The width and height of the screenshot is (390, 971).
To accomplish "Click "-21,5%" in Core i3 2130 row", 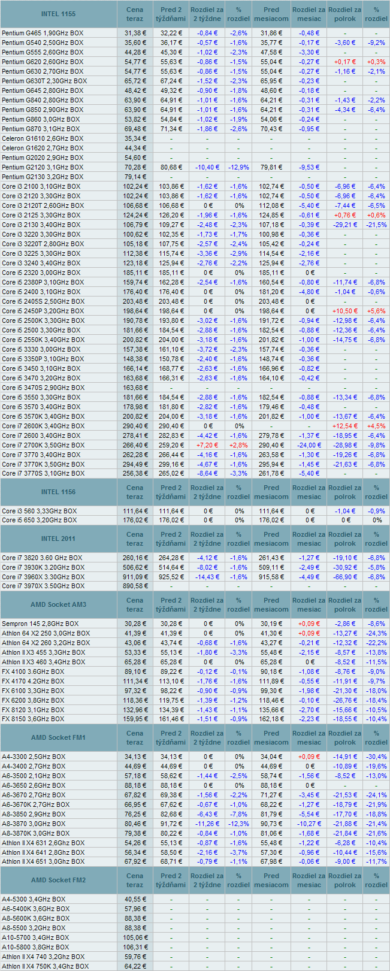I will [376, 225].
